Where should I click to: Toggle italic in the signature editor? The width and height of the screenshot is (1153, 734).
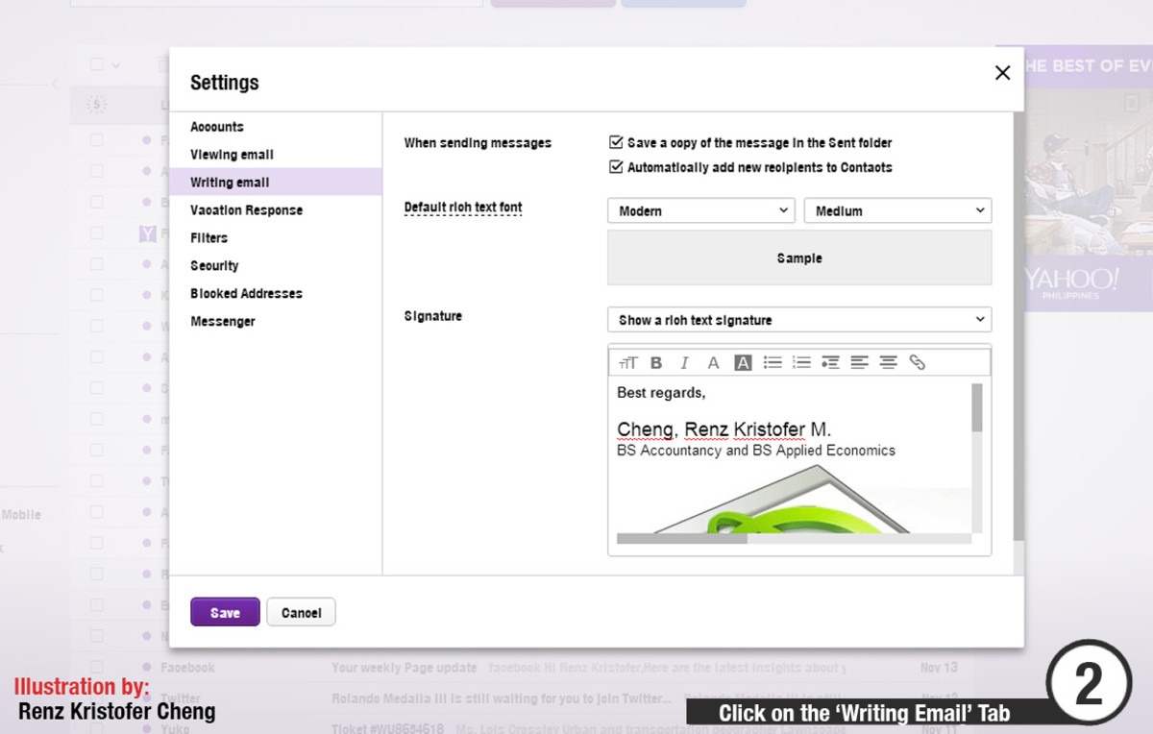[x=685, y=363]
